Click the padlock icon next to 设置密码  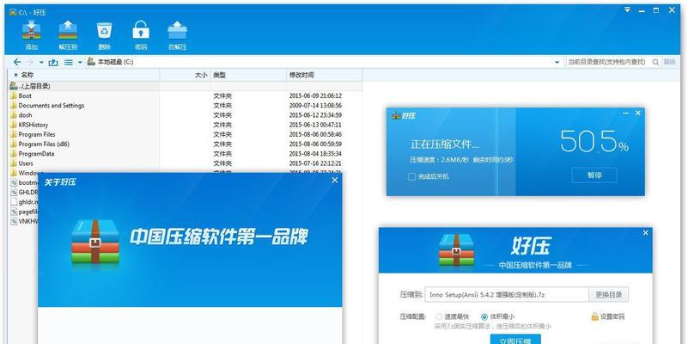(594, 316)
